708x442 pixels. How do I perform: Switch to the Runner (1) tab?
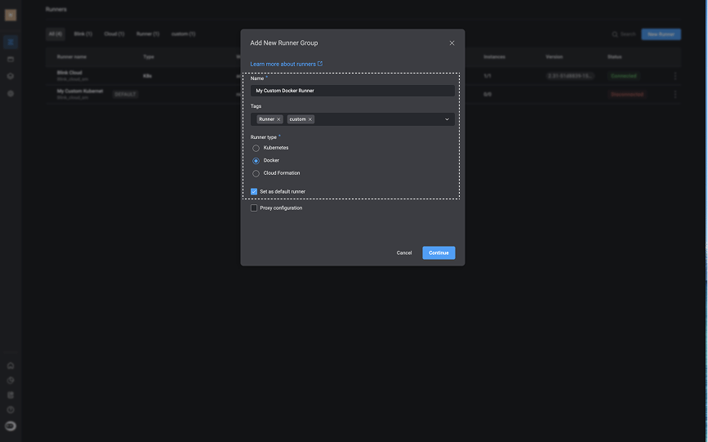click(148, 33)
